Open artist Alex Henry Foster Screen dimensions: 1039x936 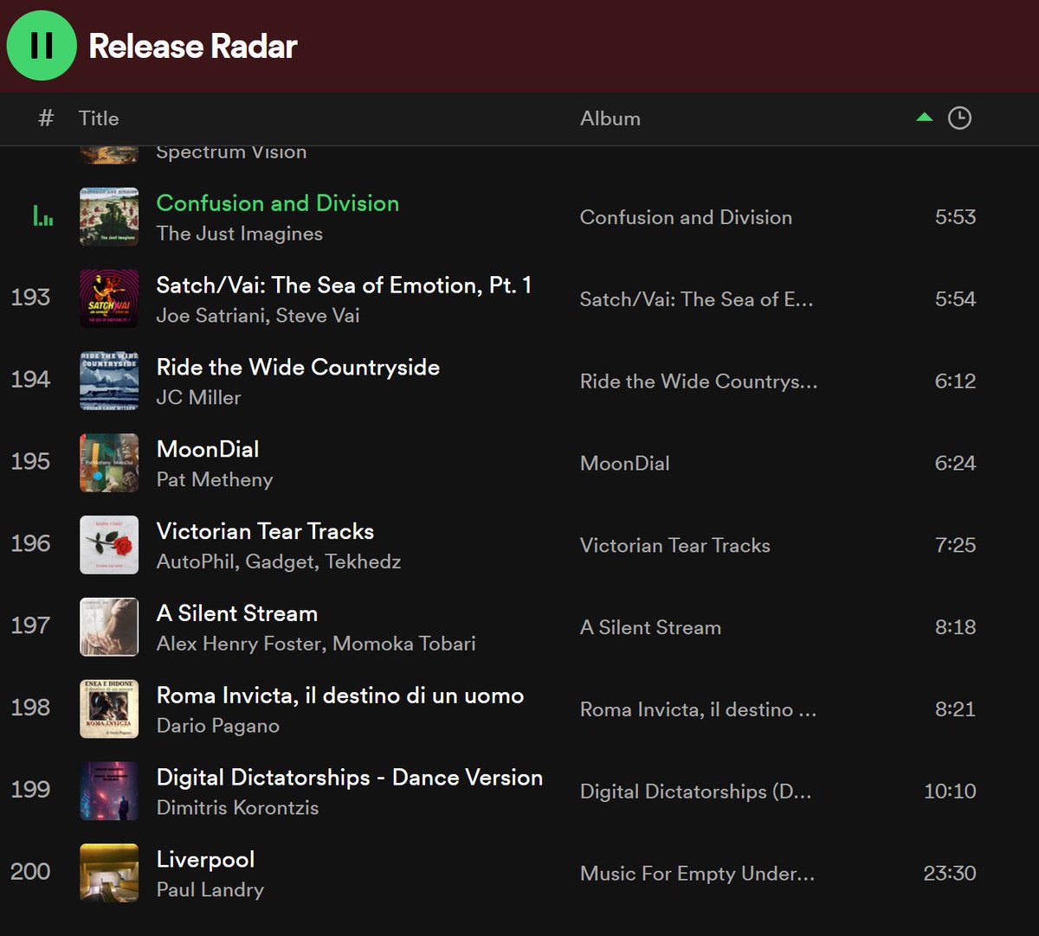(239, 644)
